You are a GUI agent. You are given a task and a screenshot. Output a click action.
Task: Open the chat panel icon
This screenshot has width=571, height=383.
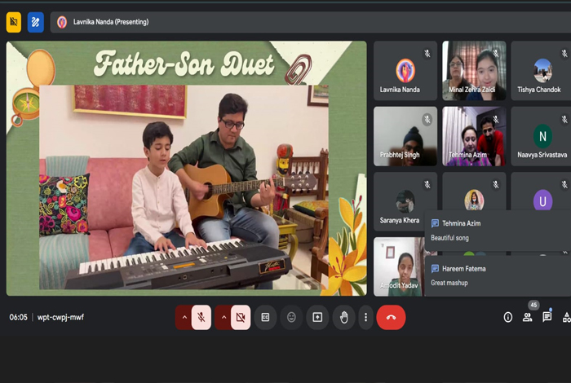(547, 318)
